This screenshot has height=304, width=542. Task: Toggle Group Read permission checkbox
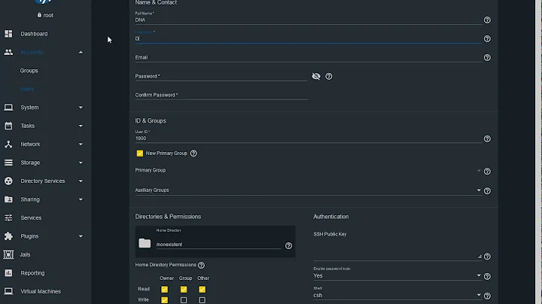coord(184,289)
